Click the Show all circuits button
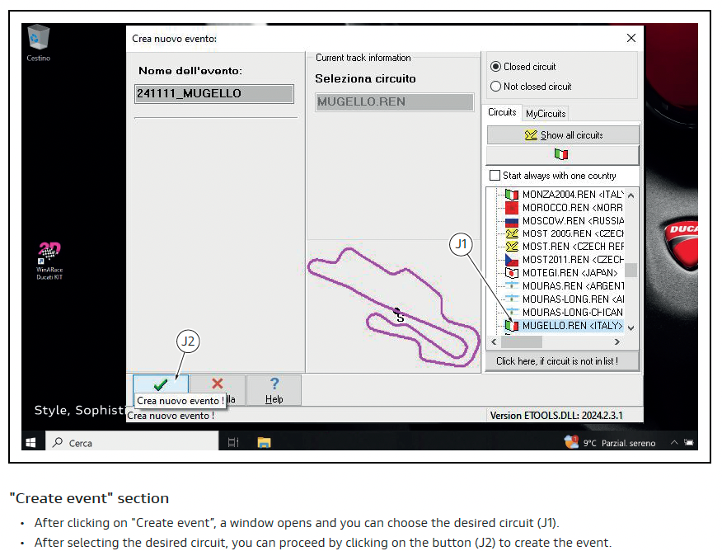The width and height of the screenshot is (722, 551). click(x=563, y=135)
